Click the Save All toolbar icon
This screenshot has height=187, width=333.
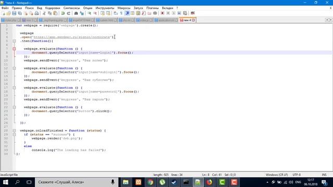[x=20, y=13]
